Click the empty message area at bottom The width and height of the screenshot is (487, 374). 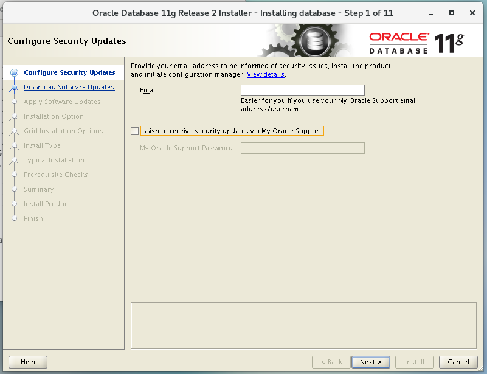coord(303,326)
